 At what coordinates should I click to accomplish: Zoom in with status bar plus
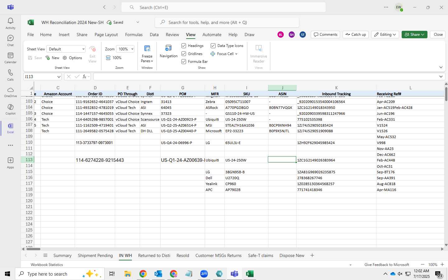tap(442, 264)
